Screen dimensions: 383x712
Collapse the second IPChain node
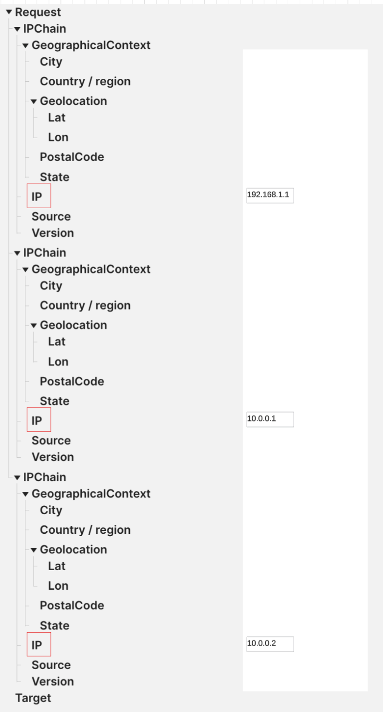point(16,252)
